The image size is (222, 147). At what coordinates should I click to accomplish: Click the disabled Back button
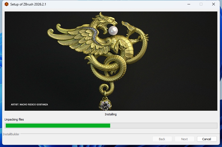[x=162, y=139]
